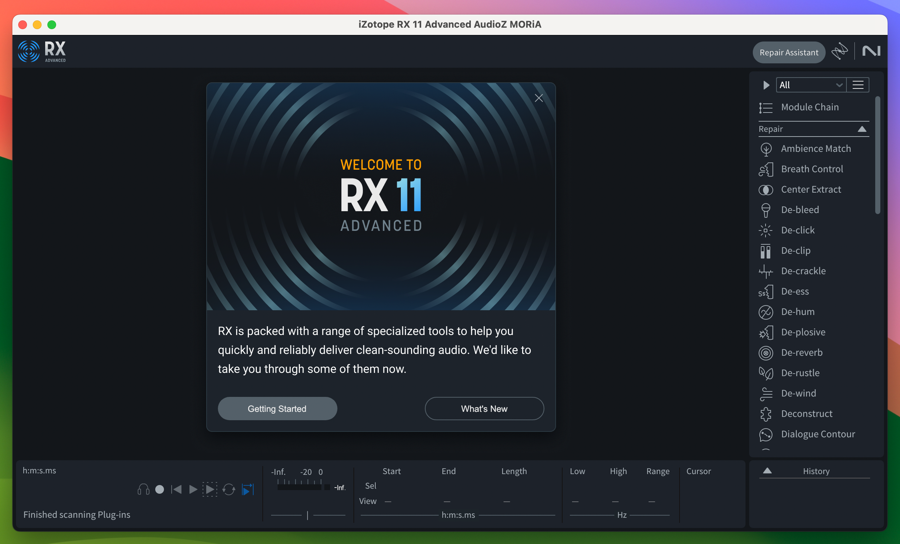Toggle loop playback
The height and width of the screenshot is (544, 900).
229,489
